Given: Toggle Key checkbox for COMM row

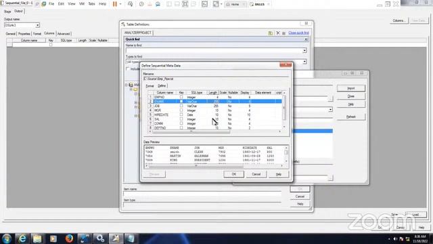Looking at the screenshot, I should [x=181, y=123].
